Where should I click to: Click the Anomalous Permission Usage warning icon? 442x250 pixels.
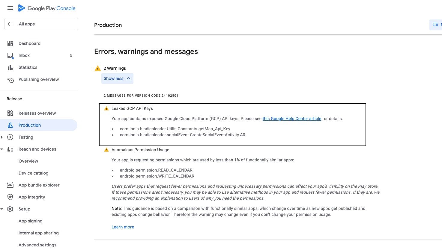click(106, 150)
